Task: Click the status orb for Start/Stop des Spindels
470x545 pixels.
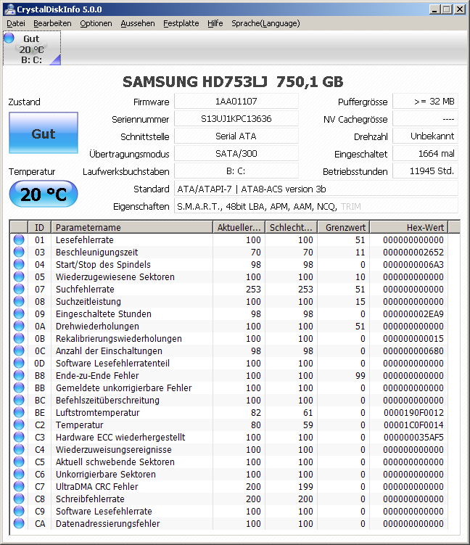Action: [x=19, y=264]
